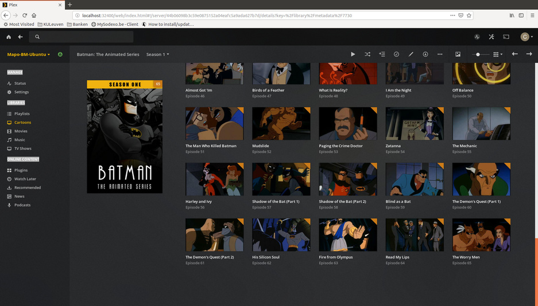Click the Plex back arrow icon
The width and height of the screenshot is (538, 306).
(x=21, y=37)
